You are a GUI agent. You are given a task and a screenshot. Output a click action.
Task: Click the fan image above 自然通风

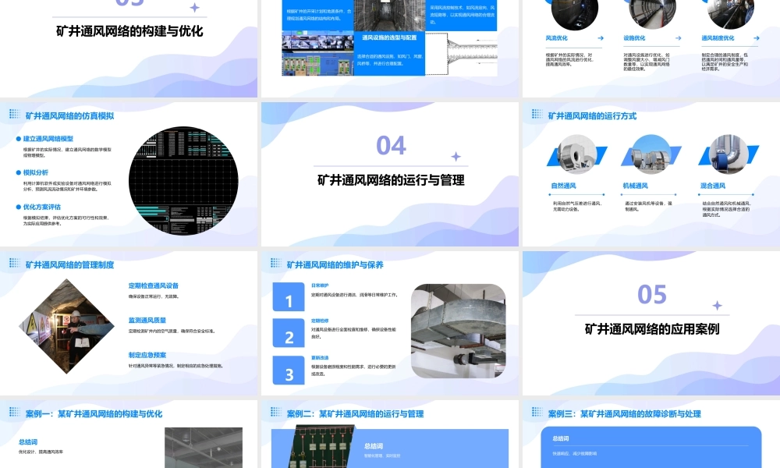pos(577,154)
